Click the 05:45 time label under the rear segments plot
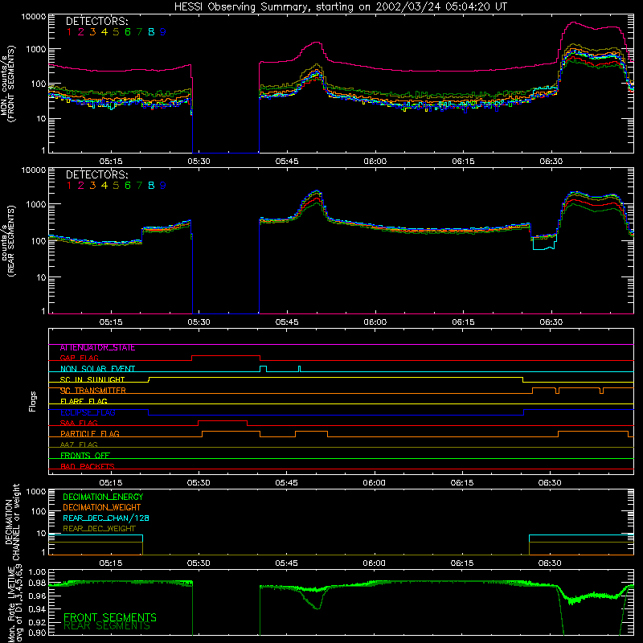This screenshot has width=643, height=643. (287, 322)
